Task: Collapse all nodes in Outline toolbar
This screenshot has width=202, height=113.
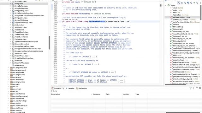Action: 182,3
